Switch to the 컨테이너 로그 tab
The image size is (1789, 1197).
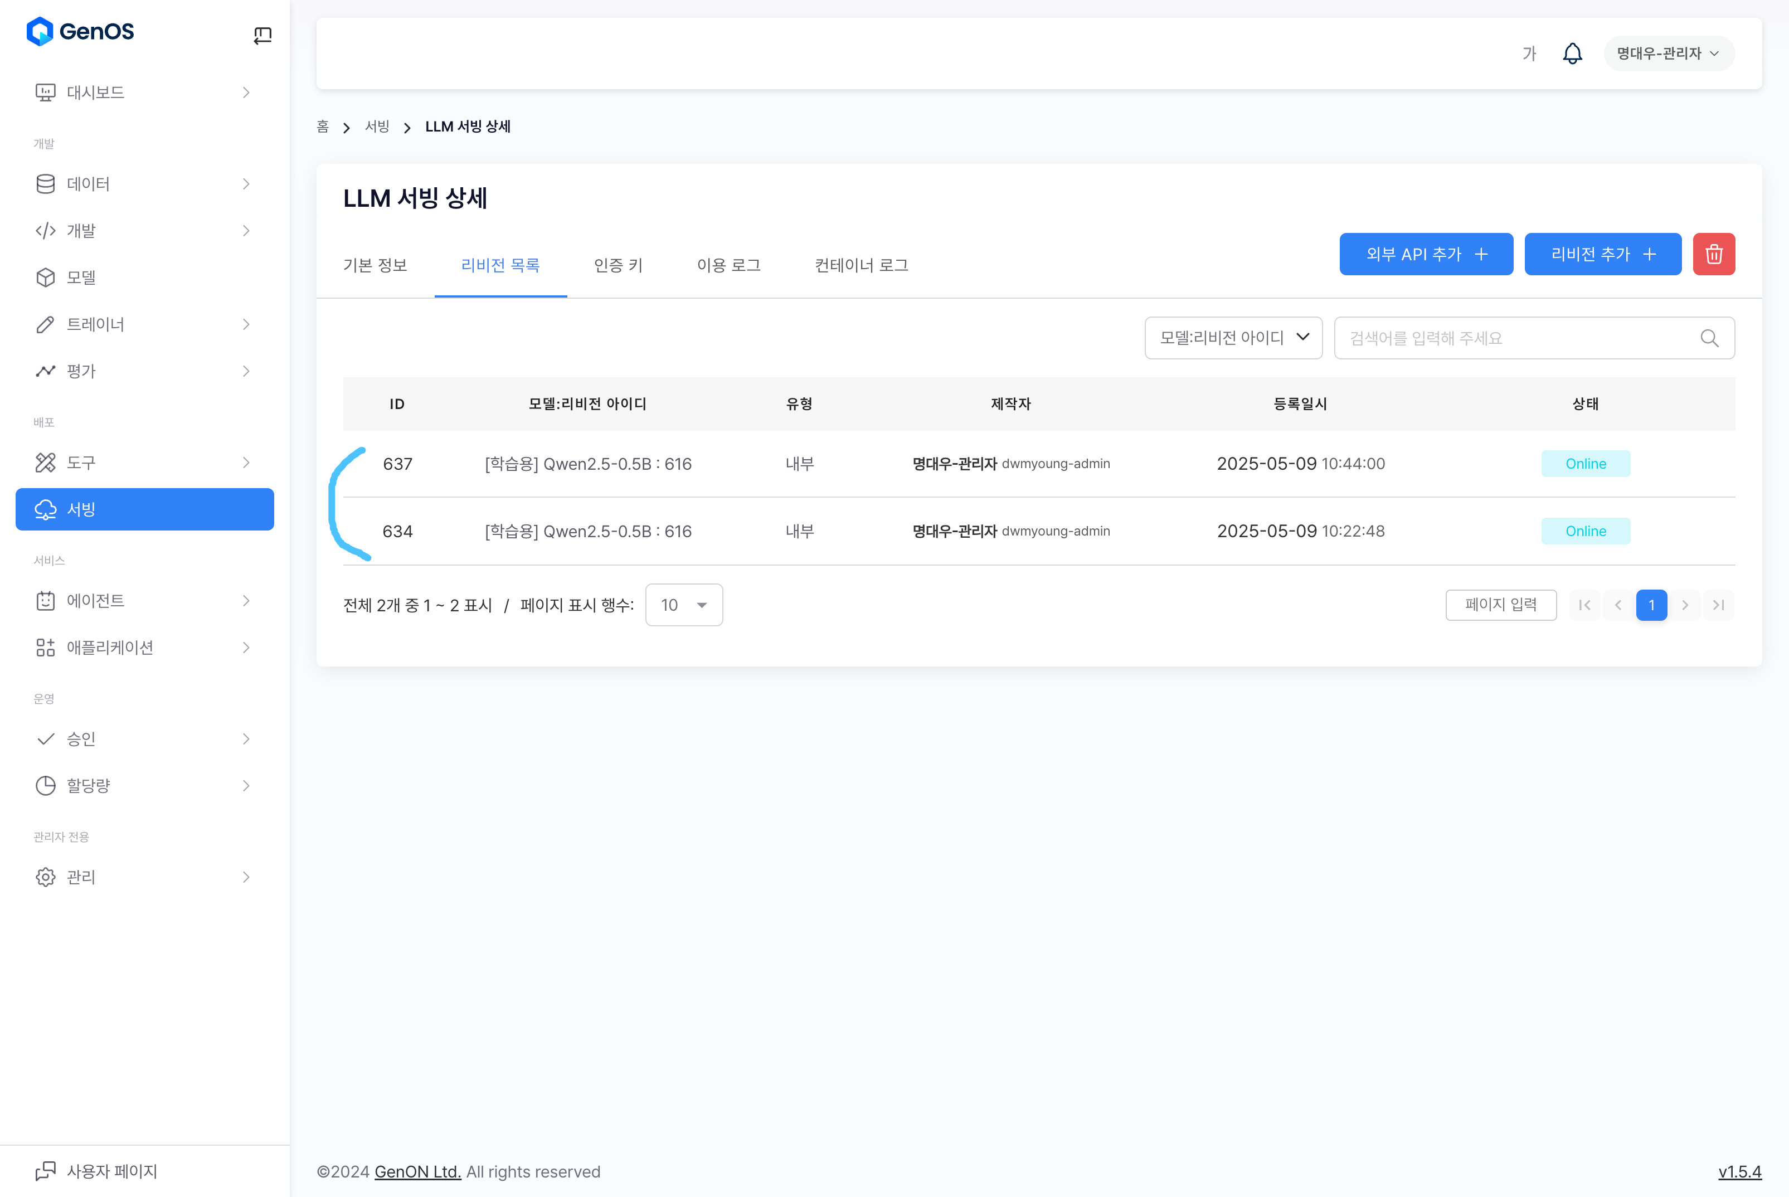861,266
